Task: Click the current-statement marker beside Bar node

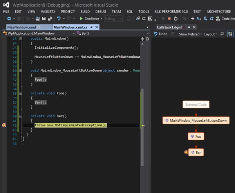Action: pos(186,152)
